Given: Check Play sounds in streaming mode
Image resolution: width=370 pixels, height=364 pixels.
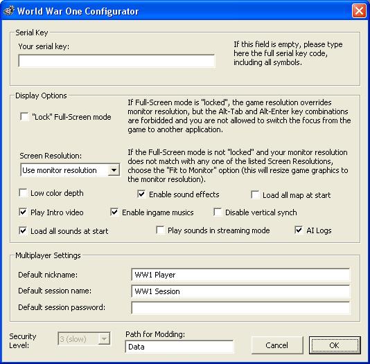Looking at the screenshot, I should coord(160,230).
